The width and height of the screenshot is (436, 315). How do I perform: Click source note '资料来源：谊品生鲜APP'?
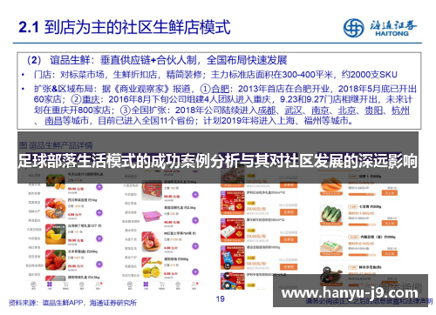46,303
